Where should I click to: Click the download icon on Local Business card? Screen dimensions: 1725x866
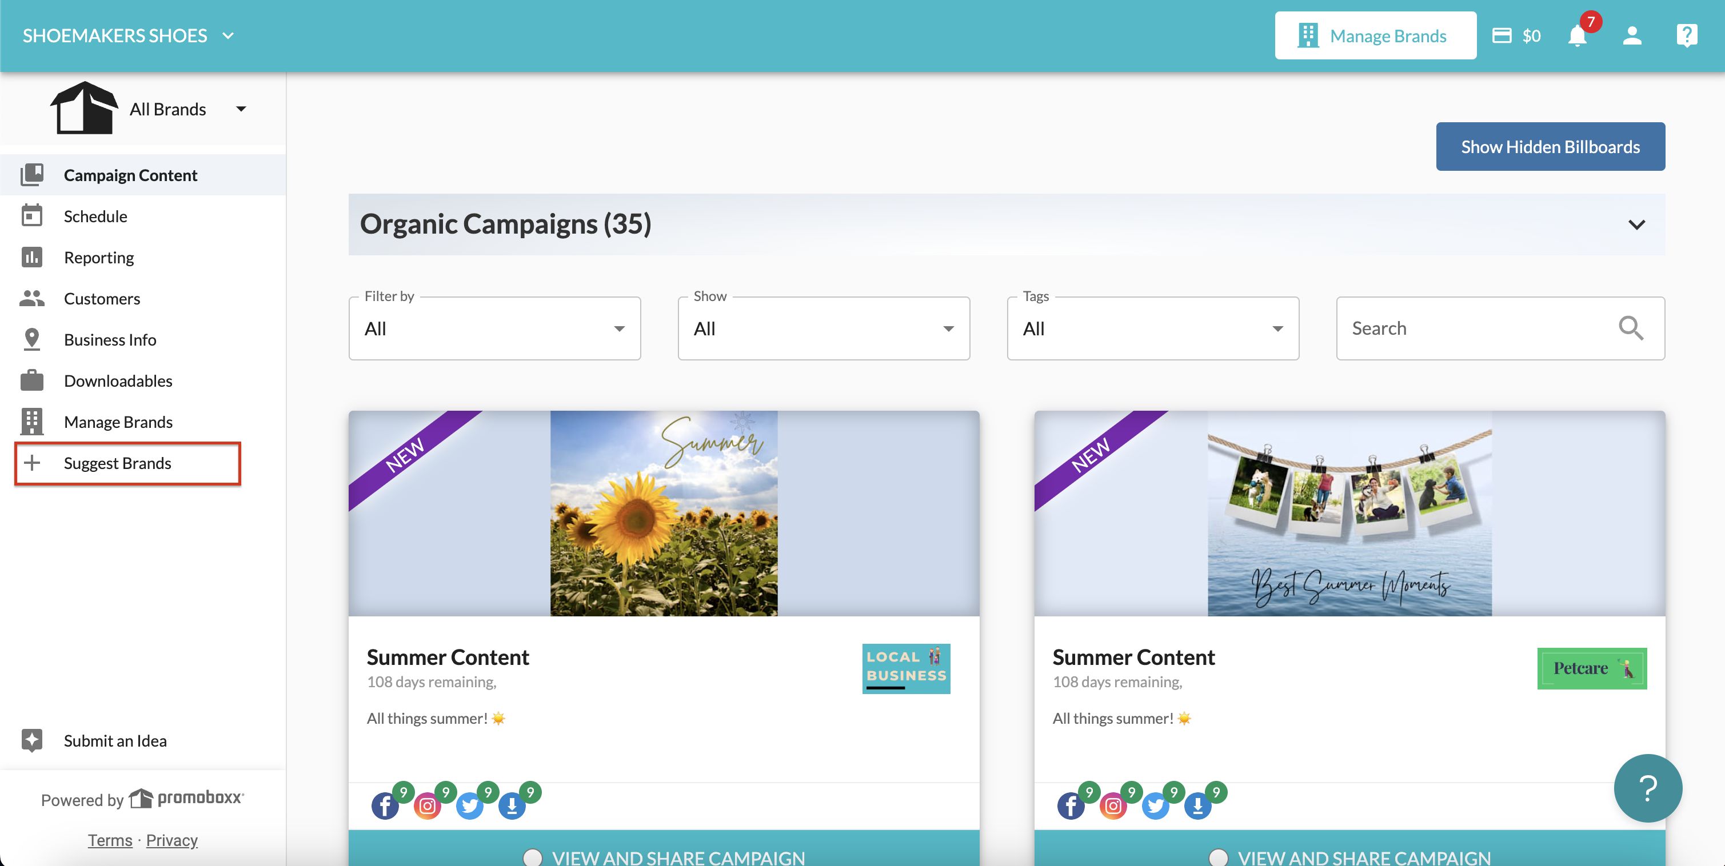click(512, 806)
